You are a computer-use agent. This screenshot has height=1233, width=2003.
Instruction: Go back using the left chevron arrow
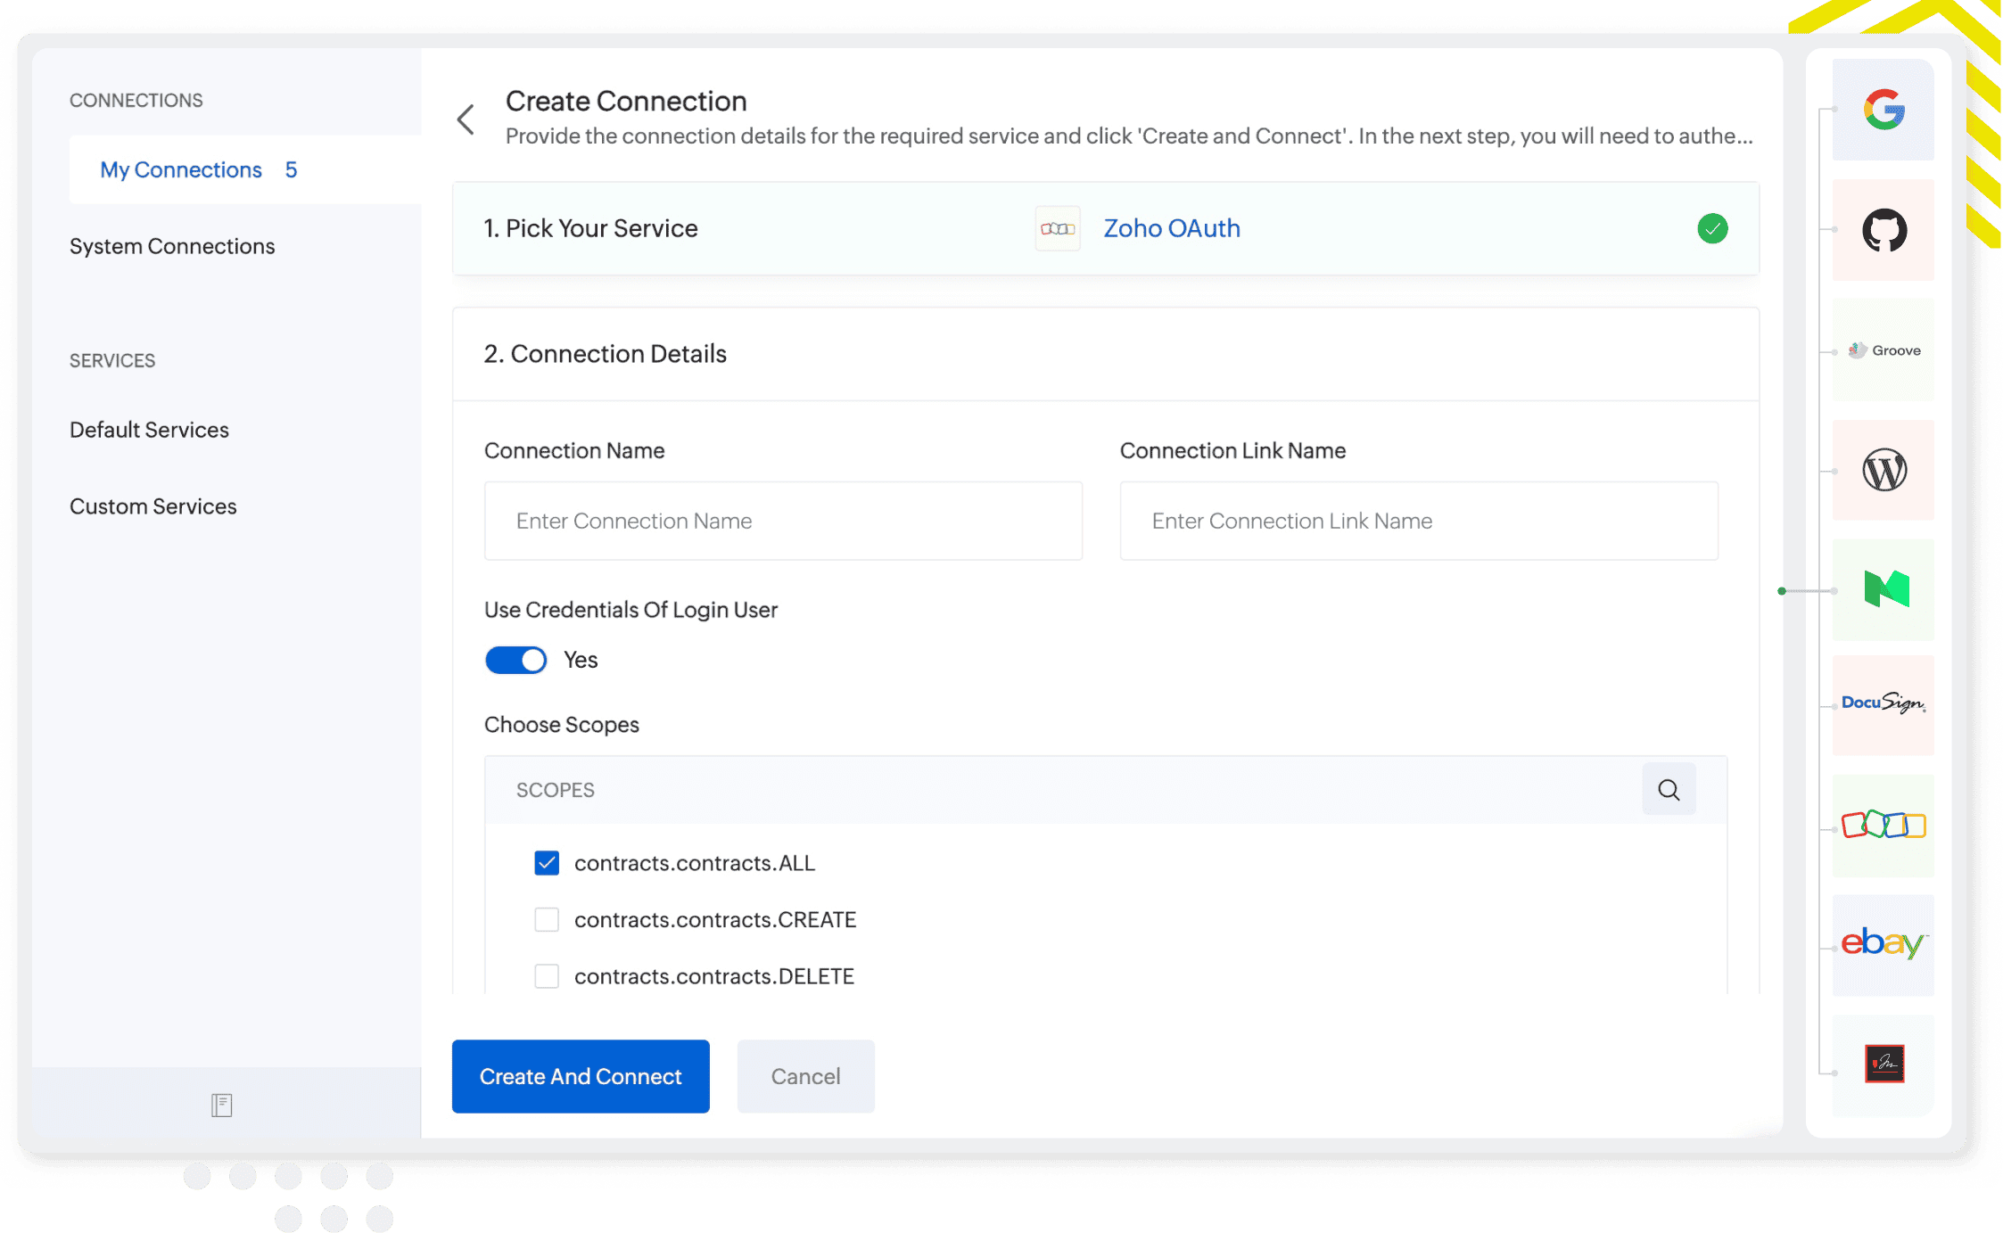[x=466, y=119]
